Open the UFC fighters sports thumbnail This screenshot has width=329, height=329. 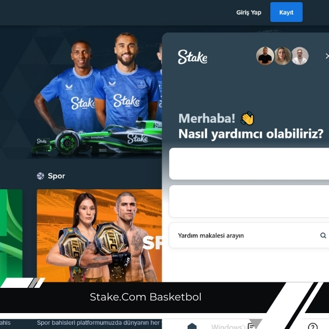coord(99,236)
